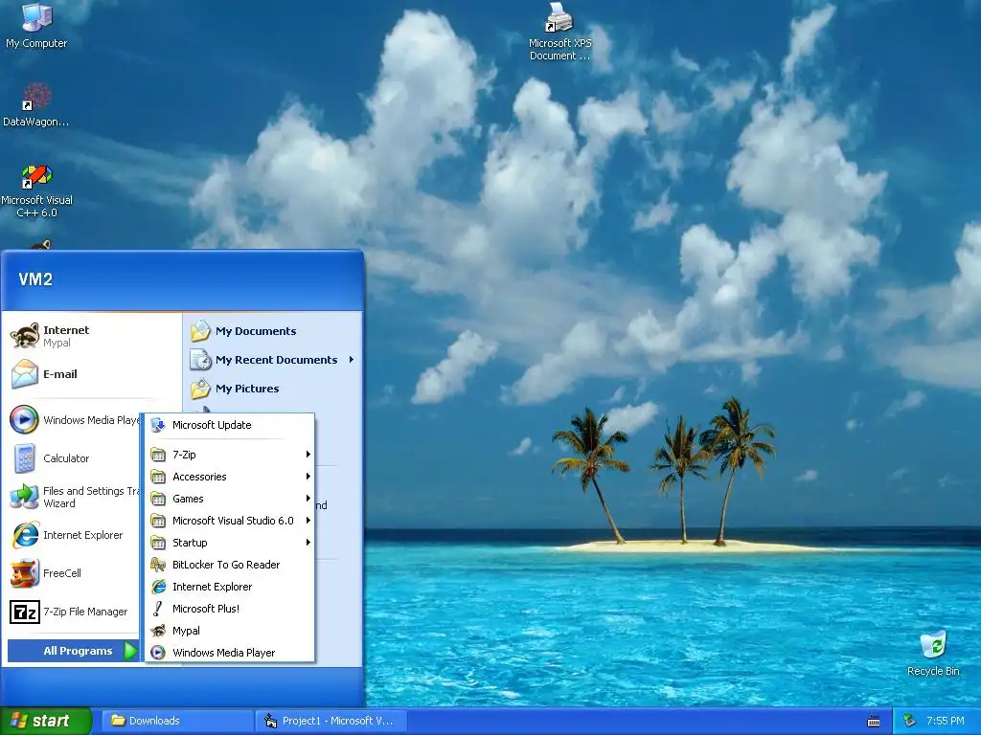
Task: Click the 7-Zip File Manager icon
Action: [x=24, y=612]
